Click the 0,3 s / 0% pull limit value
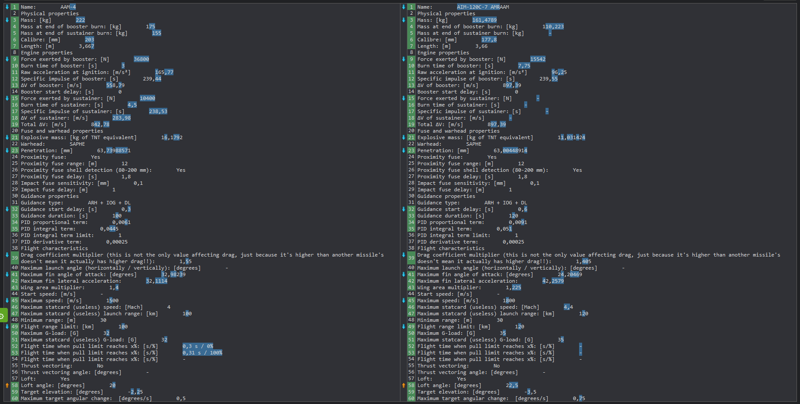Viewport: 800px width, 404px height. [198, 346]
